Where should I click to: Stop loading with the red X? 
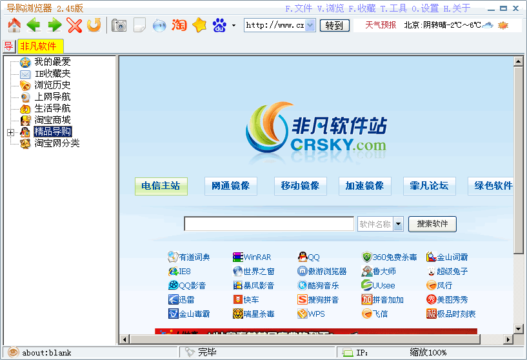tap(74, 25)
